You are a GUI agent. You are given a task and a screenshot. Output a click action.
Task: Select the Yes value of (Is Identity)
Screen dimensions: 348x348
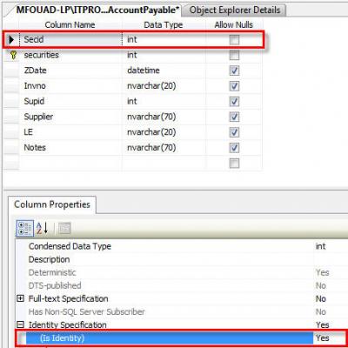(x=323, y=338)
